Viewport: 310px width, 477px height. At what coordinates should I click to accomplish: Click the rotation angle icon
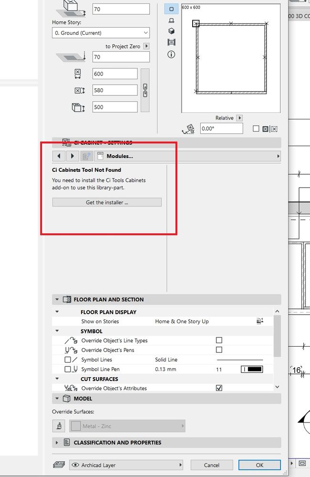pos(189,129)
